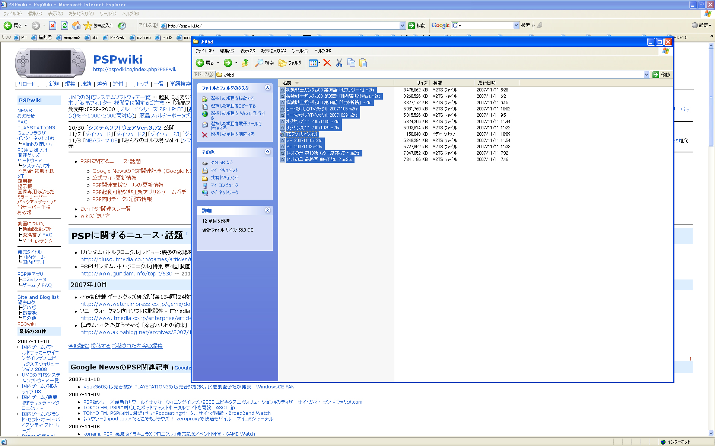Click the Cut scissors icon in Explorer toolbar
715x446 pixels.
[x=339, y=63]
